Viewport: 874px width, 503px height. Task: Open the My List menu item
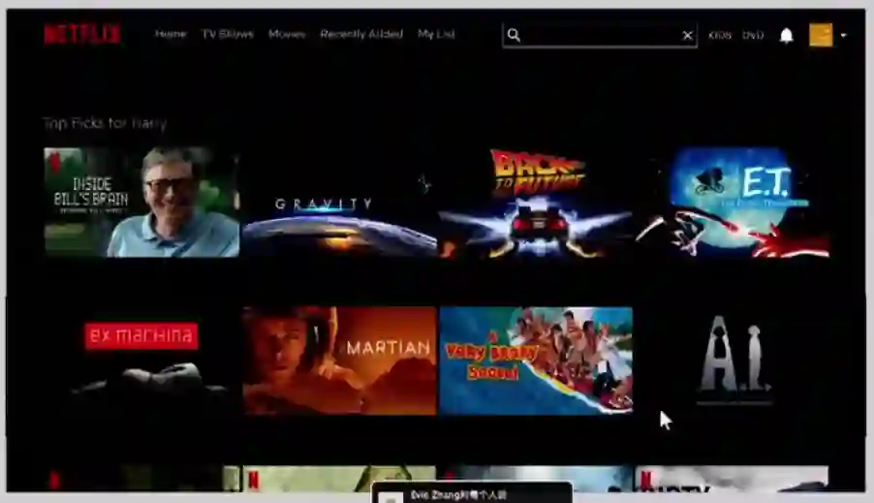click(x=436, y=34)
